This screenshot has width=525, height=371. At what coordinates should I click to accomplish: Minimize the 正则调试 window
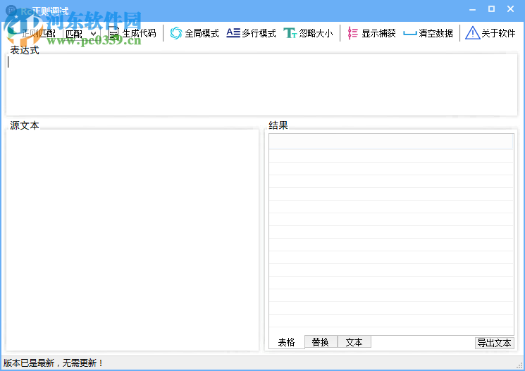point(472,9)
